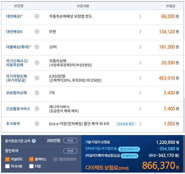185x174 pixels.
Task: Click the 181,300 원 premium amount
Action: click(x=169, y=47)
